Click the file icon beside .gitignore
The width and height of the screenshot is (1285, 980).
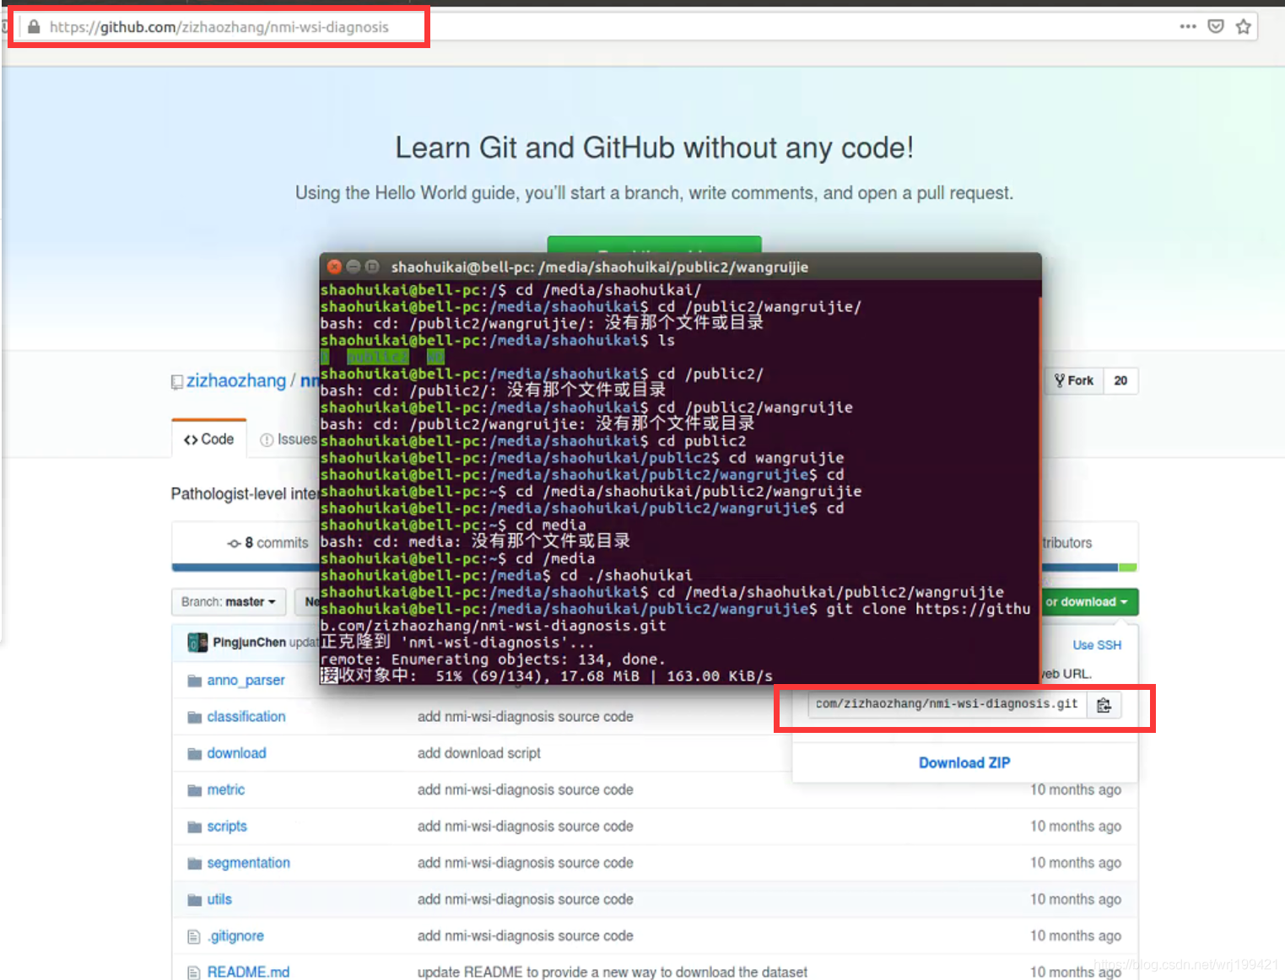194,936
